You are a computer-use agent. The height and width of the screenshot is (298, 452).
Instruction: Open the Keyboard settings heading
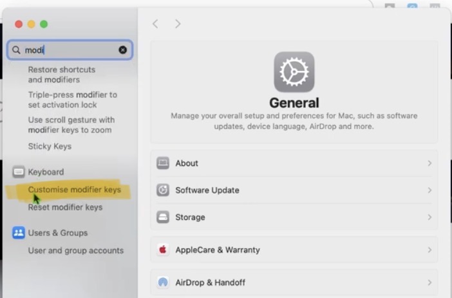tap(46, 172)
